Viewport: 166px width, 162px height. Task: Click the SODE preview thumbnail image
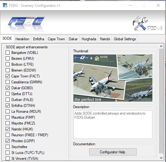click(x=113, y=78)
